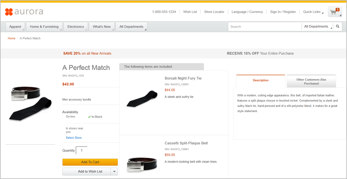The image size is (347, 179).
Task: Open the All Departments search category dropdown
Action: point(317,27)
